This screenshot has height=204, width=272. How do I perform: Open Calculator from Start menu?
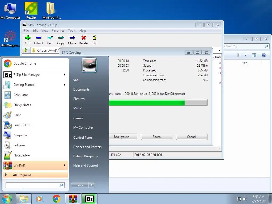[36, 95]
